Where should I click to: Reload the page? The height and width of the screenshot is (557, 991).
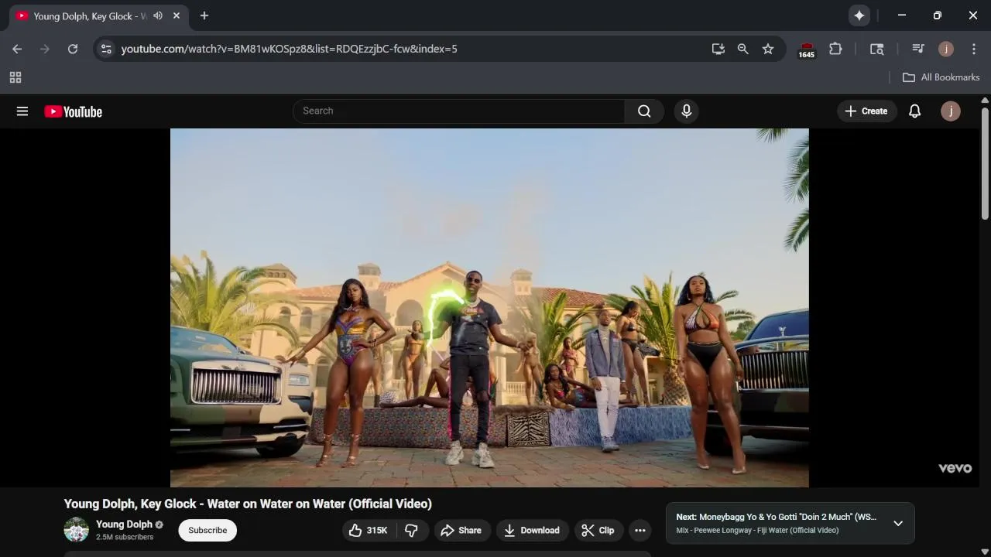point(73,49)
